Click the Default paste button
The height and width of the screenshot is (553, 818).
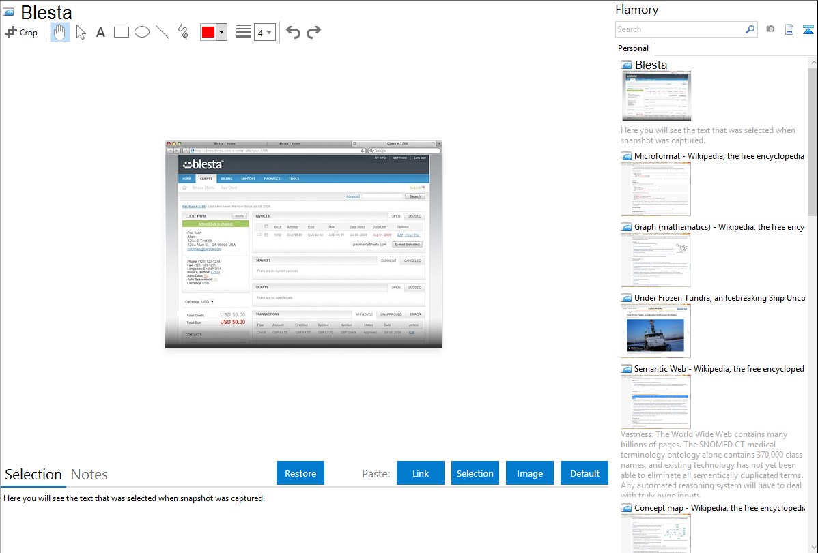tap(584, 473)
